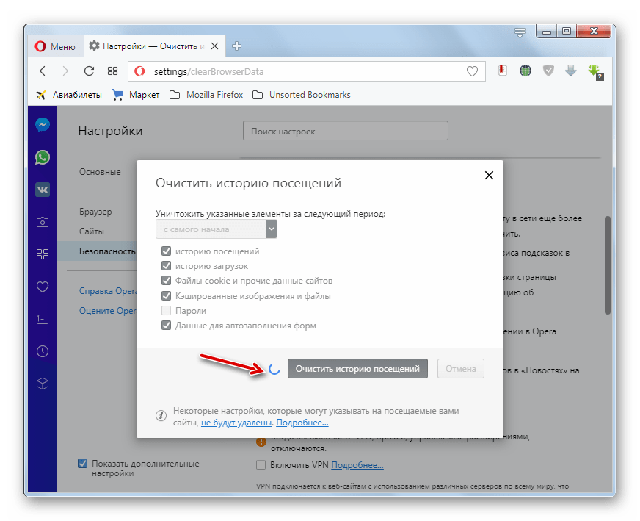Open Справка Opera link
640x521 pixels.
[x=108, y=291]
